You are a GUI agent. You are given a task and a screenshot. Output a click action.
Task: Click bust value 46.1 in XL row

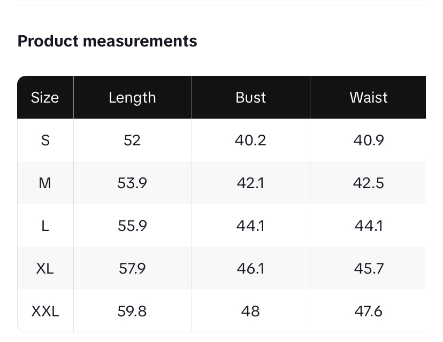coord(250,268)
